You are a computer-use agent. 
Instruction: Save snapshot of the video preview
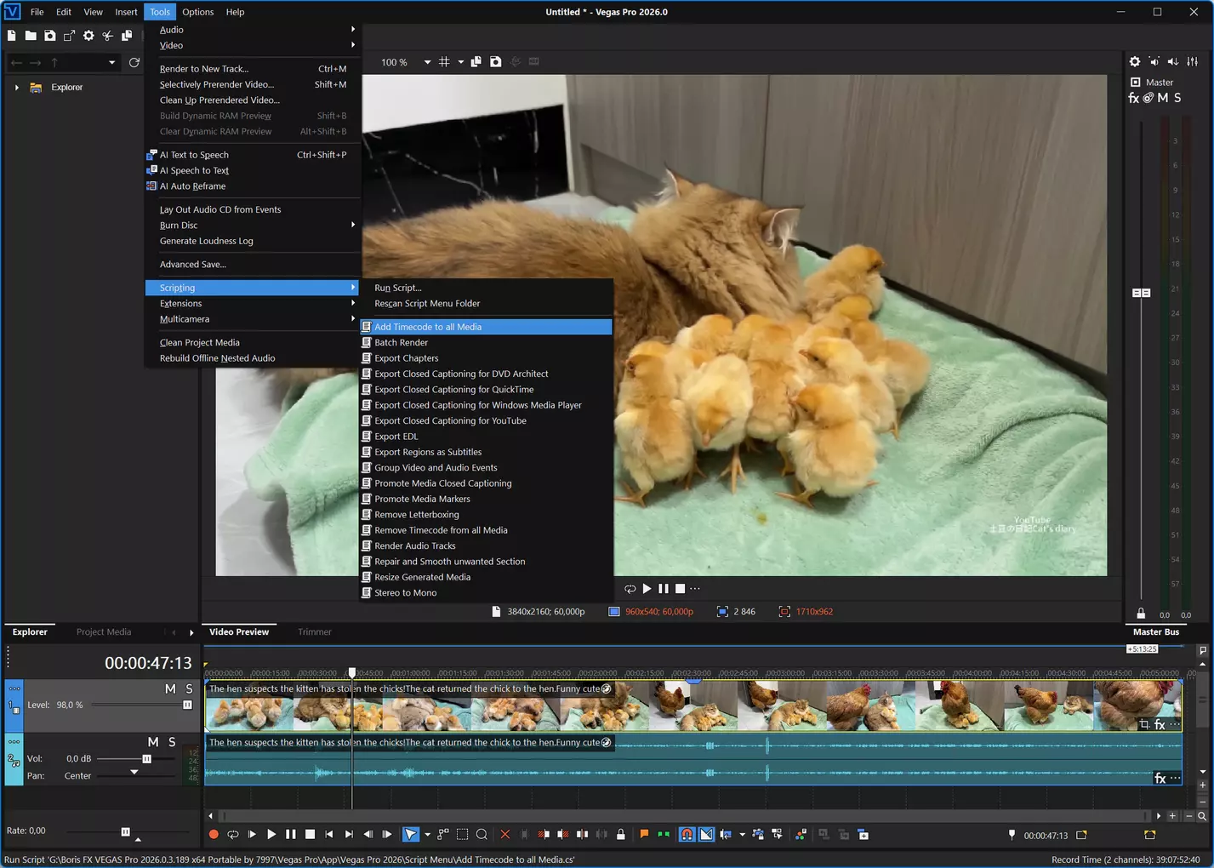click(495, 61)
